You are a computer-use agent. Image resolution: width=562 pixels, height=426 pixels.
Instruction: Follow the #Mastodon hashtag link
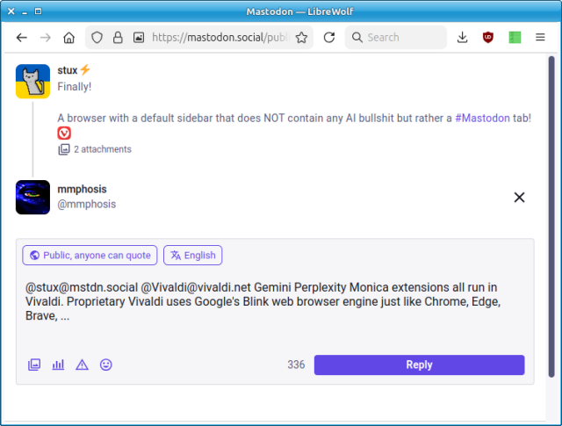[x=482, y=118]
